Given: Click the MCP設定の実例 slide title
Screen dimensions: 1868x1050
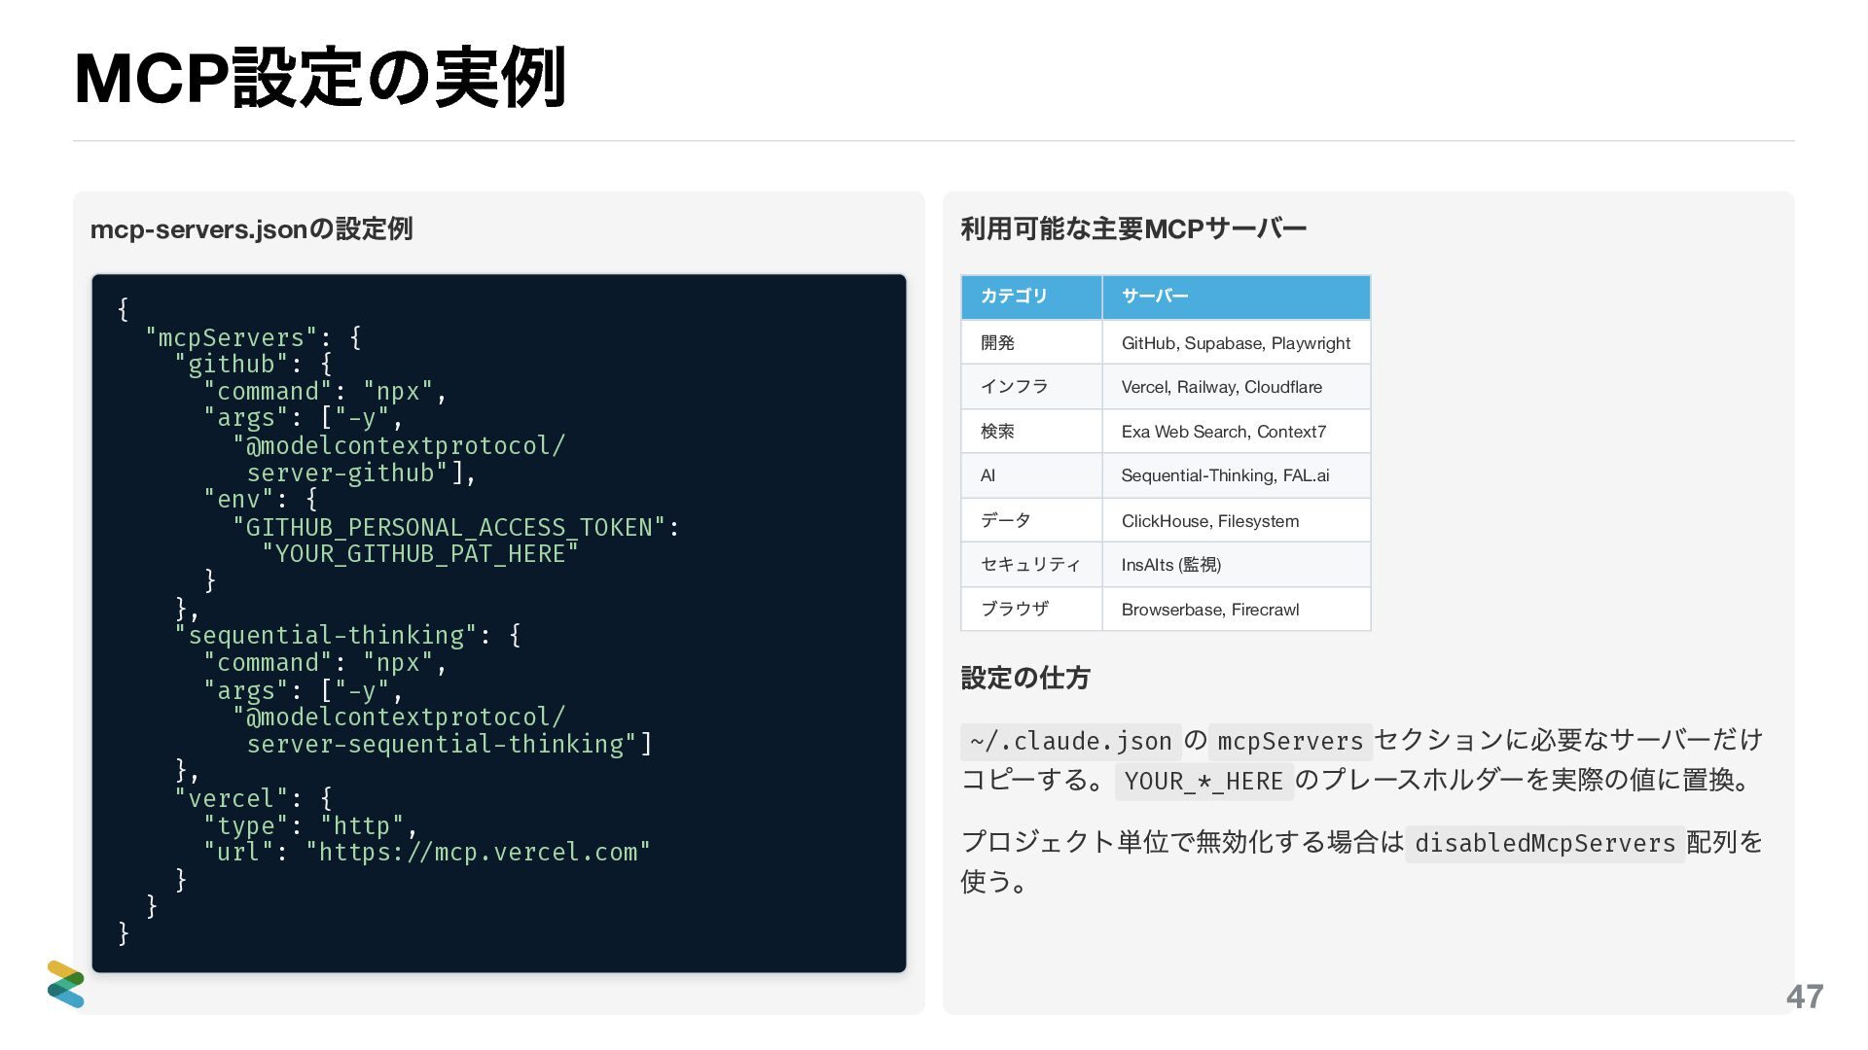Looking at the screenshot, I should coord(320,78).
